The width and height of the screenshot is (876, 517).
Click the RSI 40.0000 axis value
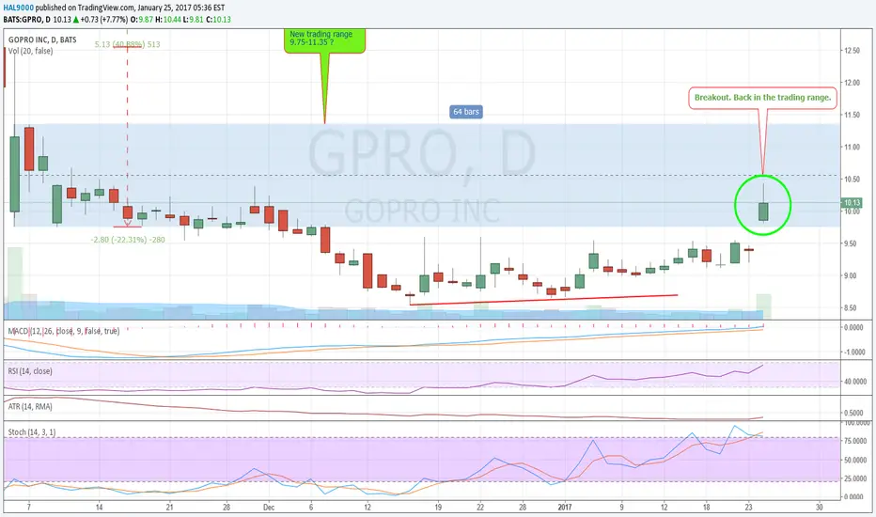coord(854,382)
